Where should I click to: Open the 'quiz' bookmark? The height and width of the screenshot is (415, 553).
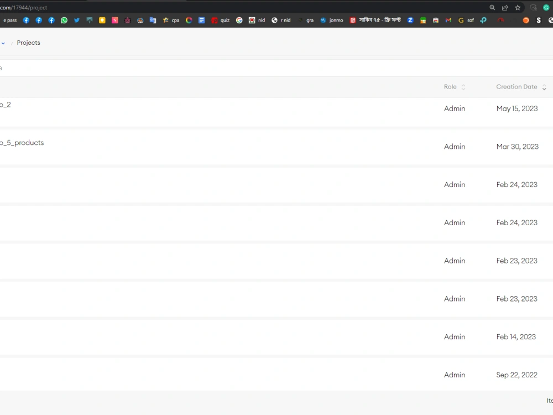point(221,20)
